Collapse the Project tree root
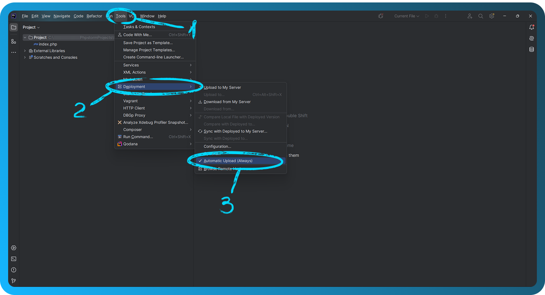The width and height of the screenshot is (545, 295). (x=24, y=37)
